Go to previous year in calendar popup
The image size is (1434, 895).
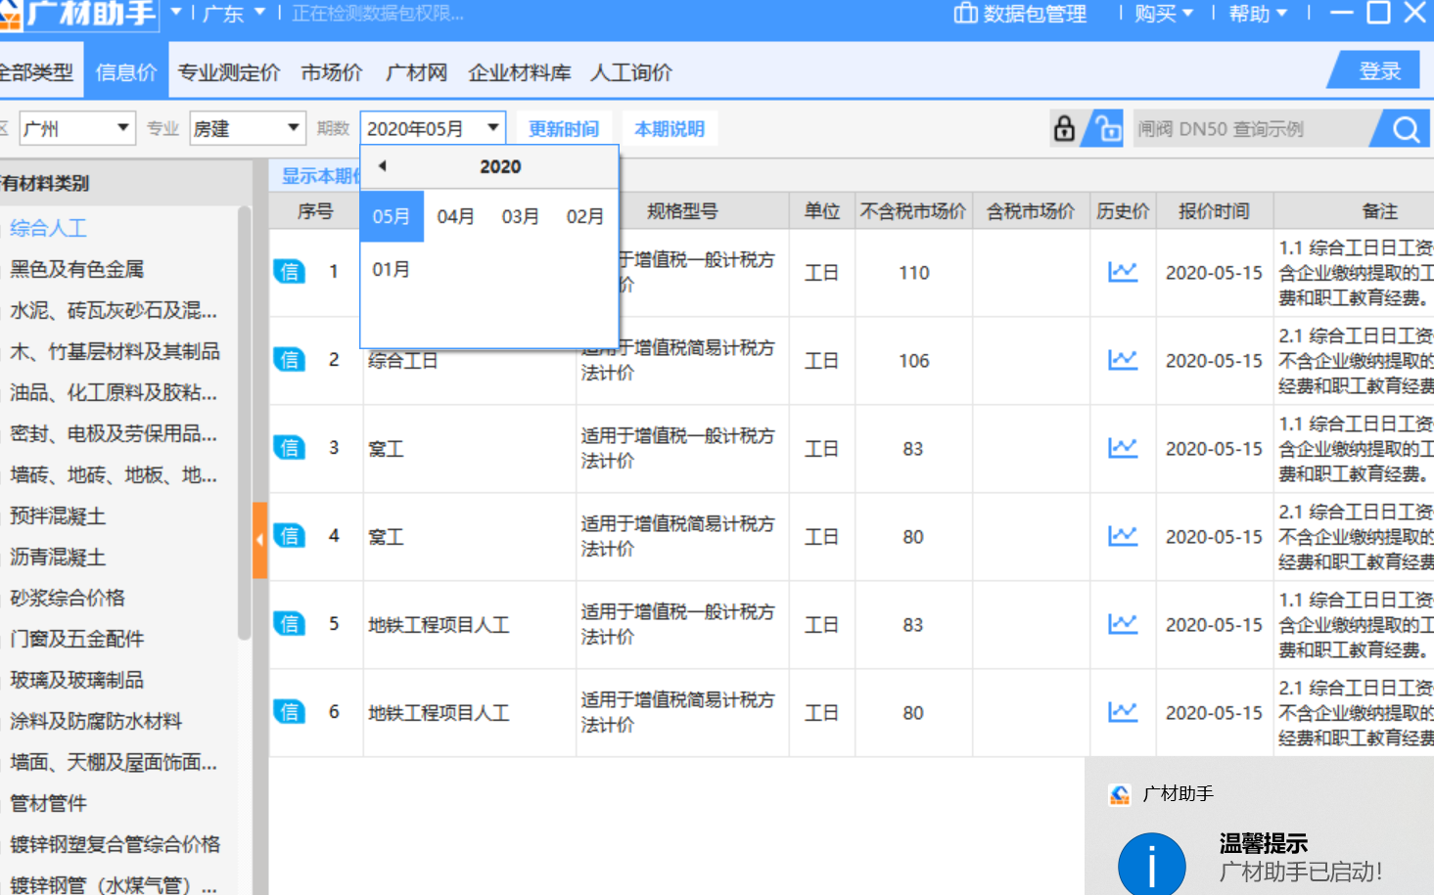383,166
